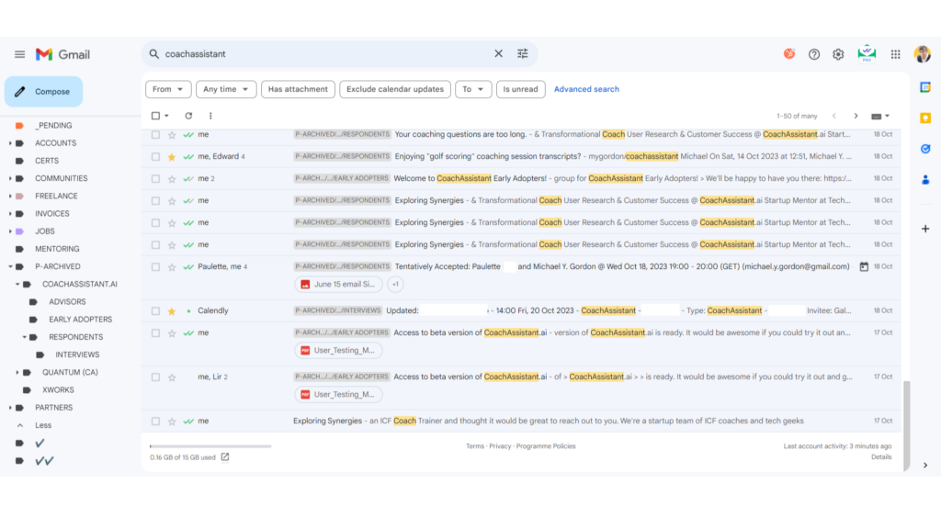Apply the Is unread filter
941x529 pixels.
coord(520,89)
